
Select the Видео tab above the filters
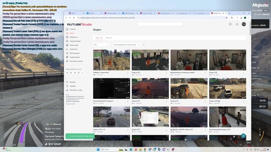click(x=99, y=38)
